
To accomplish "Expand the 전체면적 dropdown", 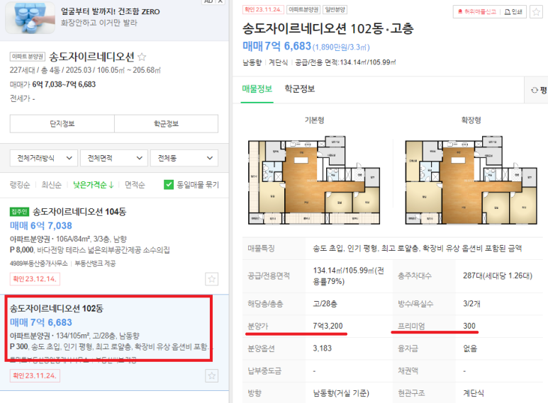I will 114,158.
